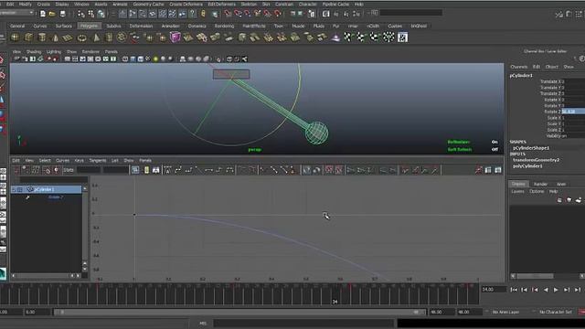Create a polygon pyramid from the shelf
Image resolution: width=585 pixels, height=329 pixels.
pyautogui.click(x=96, y=37)
